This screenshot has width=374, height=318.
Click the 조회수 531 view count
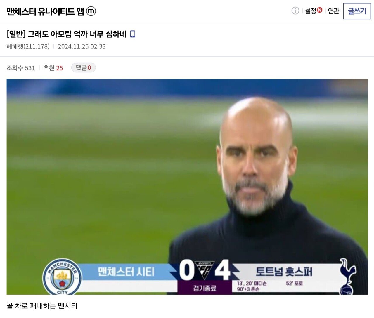coord(21,68)
